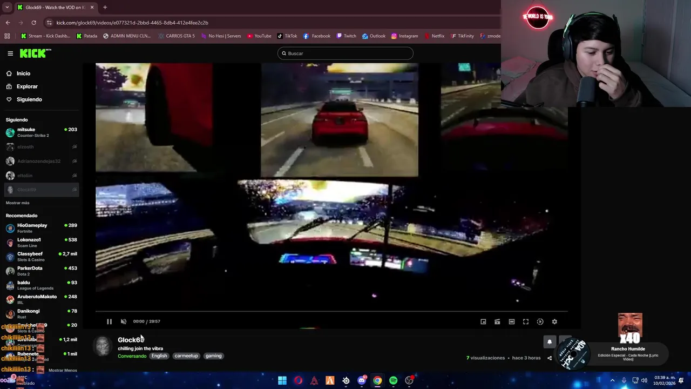The height and width of the screenshot is (389, 691).
Task: Open baldu recommended channel
Action: point(41,285)
